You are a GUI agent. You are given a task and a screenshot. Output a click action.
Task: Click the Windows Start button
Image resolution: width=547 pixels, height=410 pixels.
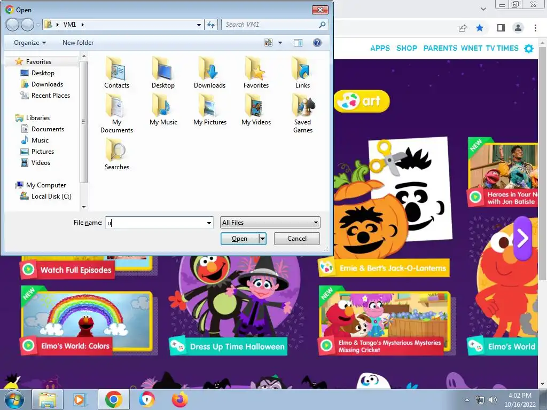point(14,399)
